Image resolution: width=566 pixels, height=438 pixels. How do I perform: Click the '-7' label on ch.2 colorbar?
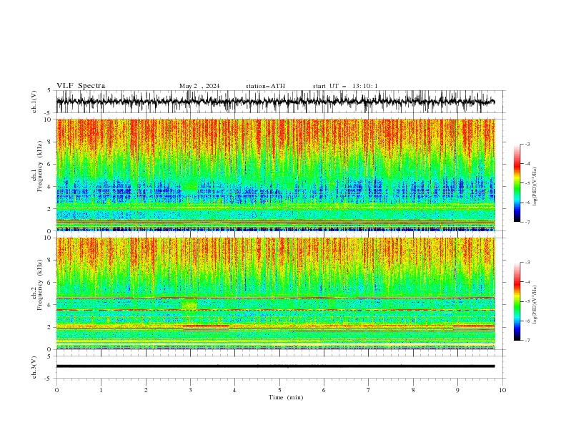tap(527, 340)
